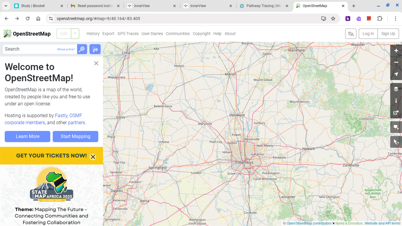This screenshot has width=402, height=226.
Task: Click the purple K extension icon
Action: pos(348,19)
